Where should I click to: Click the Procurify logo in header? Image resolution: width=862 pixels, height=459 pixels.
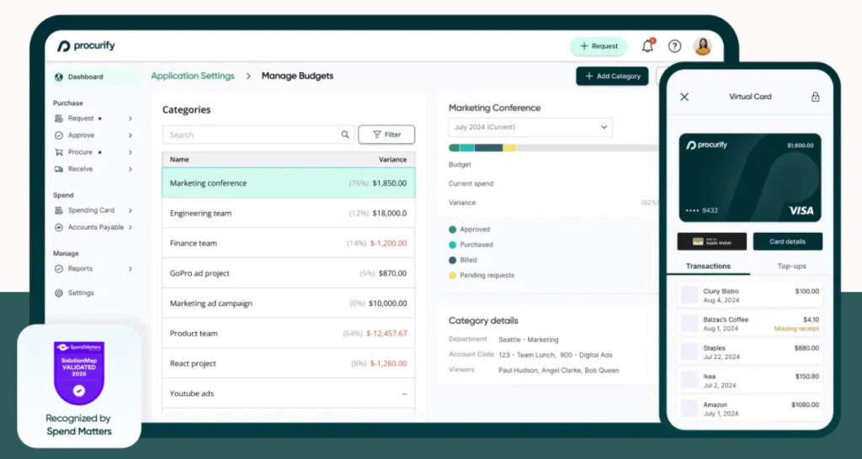[85, 46]
